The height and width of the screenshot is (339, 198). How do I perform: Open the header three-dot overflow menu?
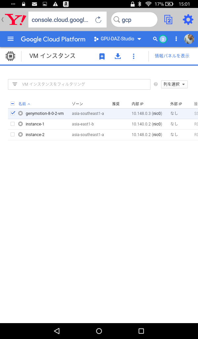tap(176, 39)
